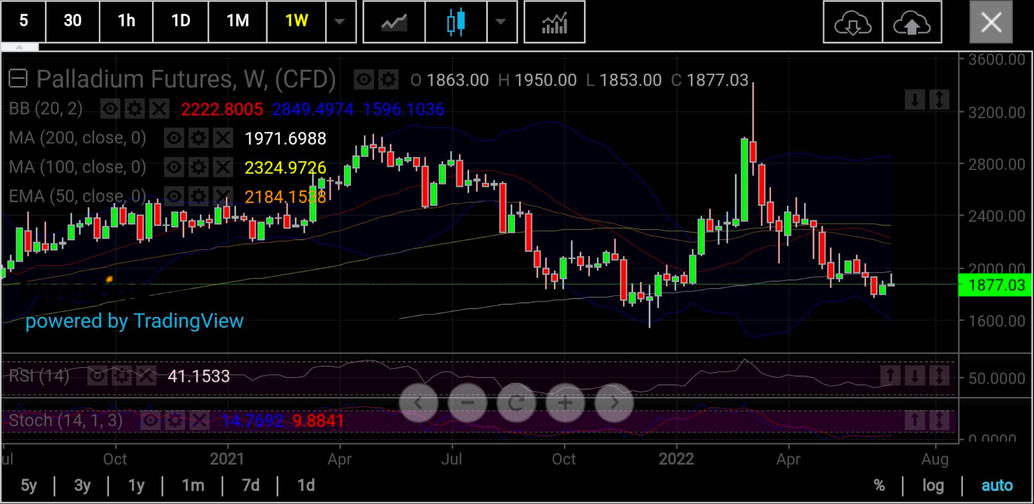Open MA (100) settings gear
1034x504 pixels.
[x=198, y=167]
